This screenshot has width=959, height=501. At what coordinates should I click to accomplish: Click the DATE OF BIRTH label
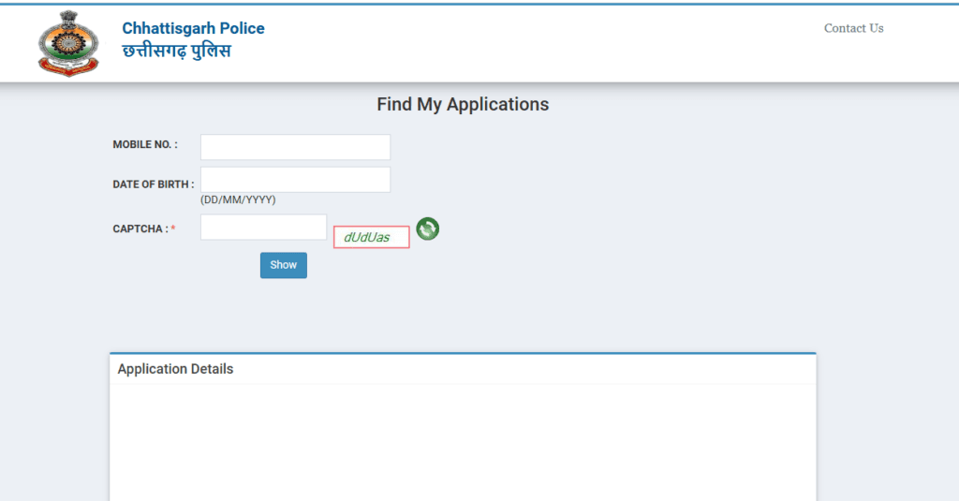pyautogui.click(x=154, y=184)
